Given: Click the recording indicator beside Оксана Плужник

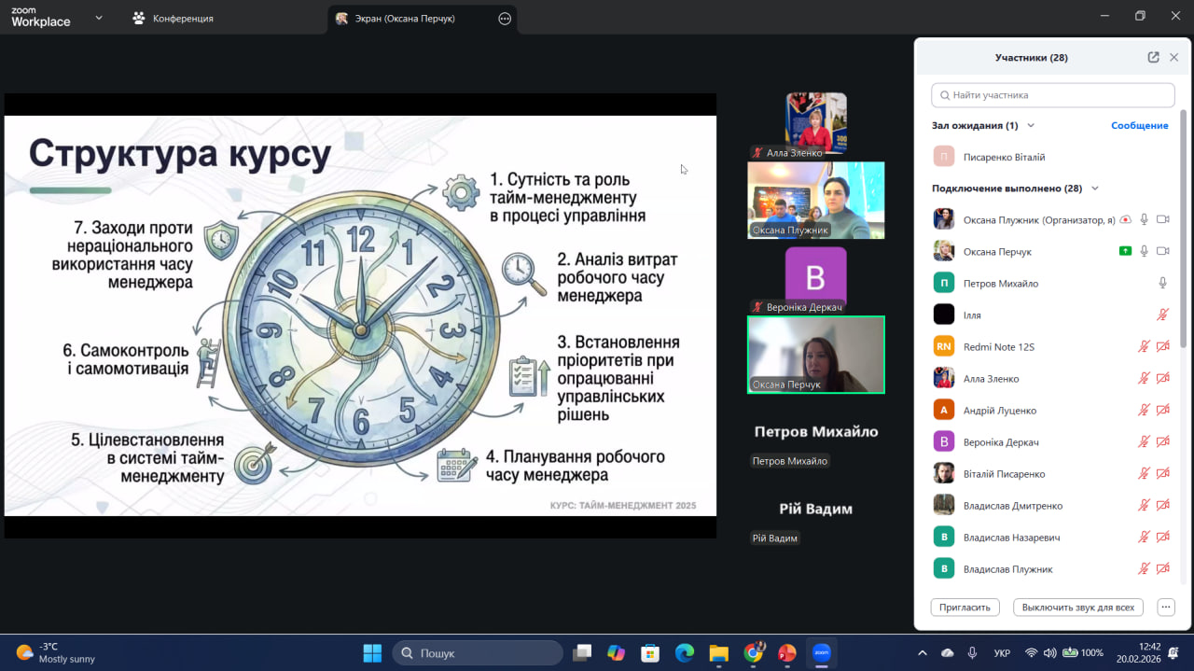Looking at the screenshot, I should pos(1126,219).
